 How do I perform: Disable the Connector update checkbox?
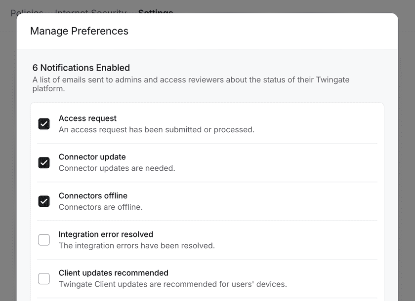coord(44,162)
